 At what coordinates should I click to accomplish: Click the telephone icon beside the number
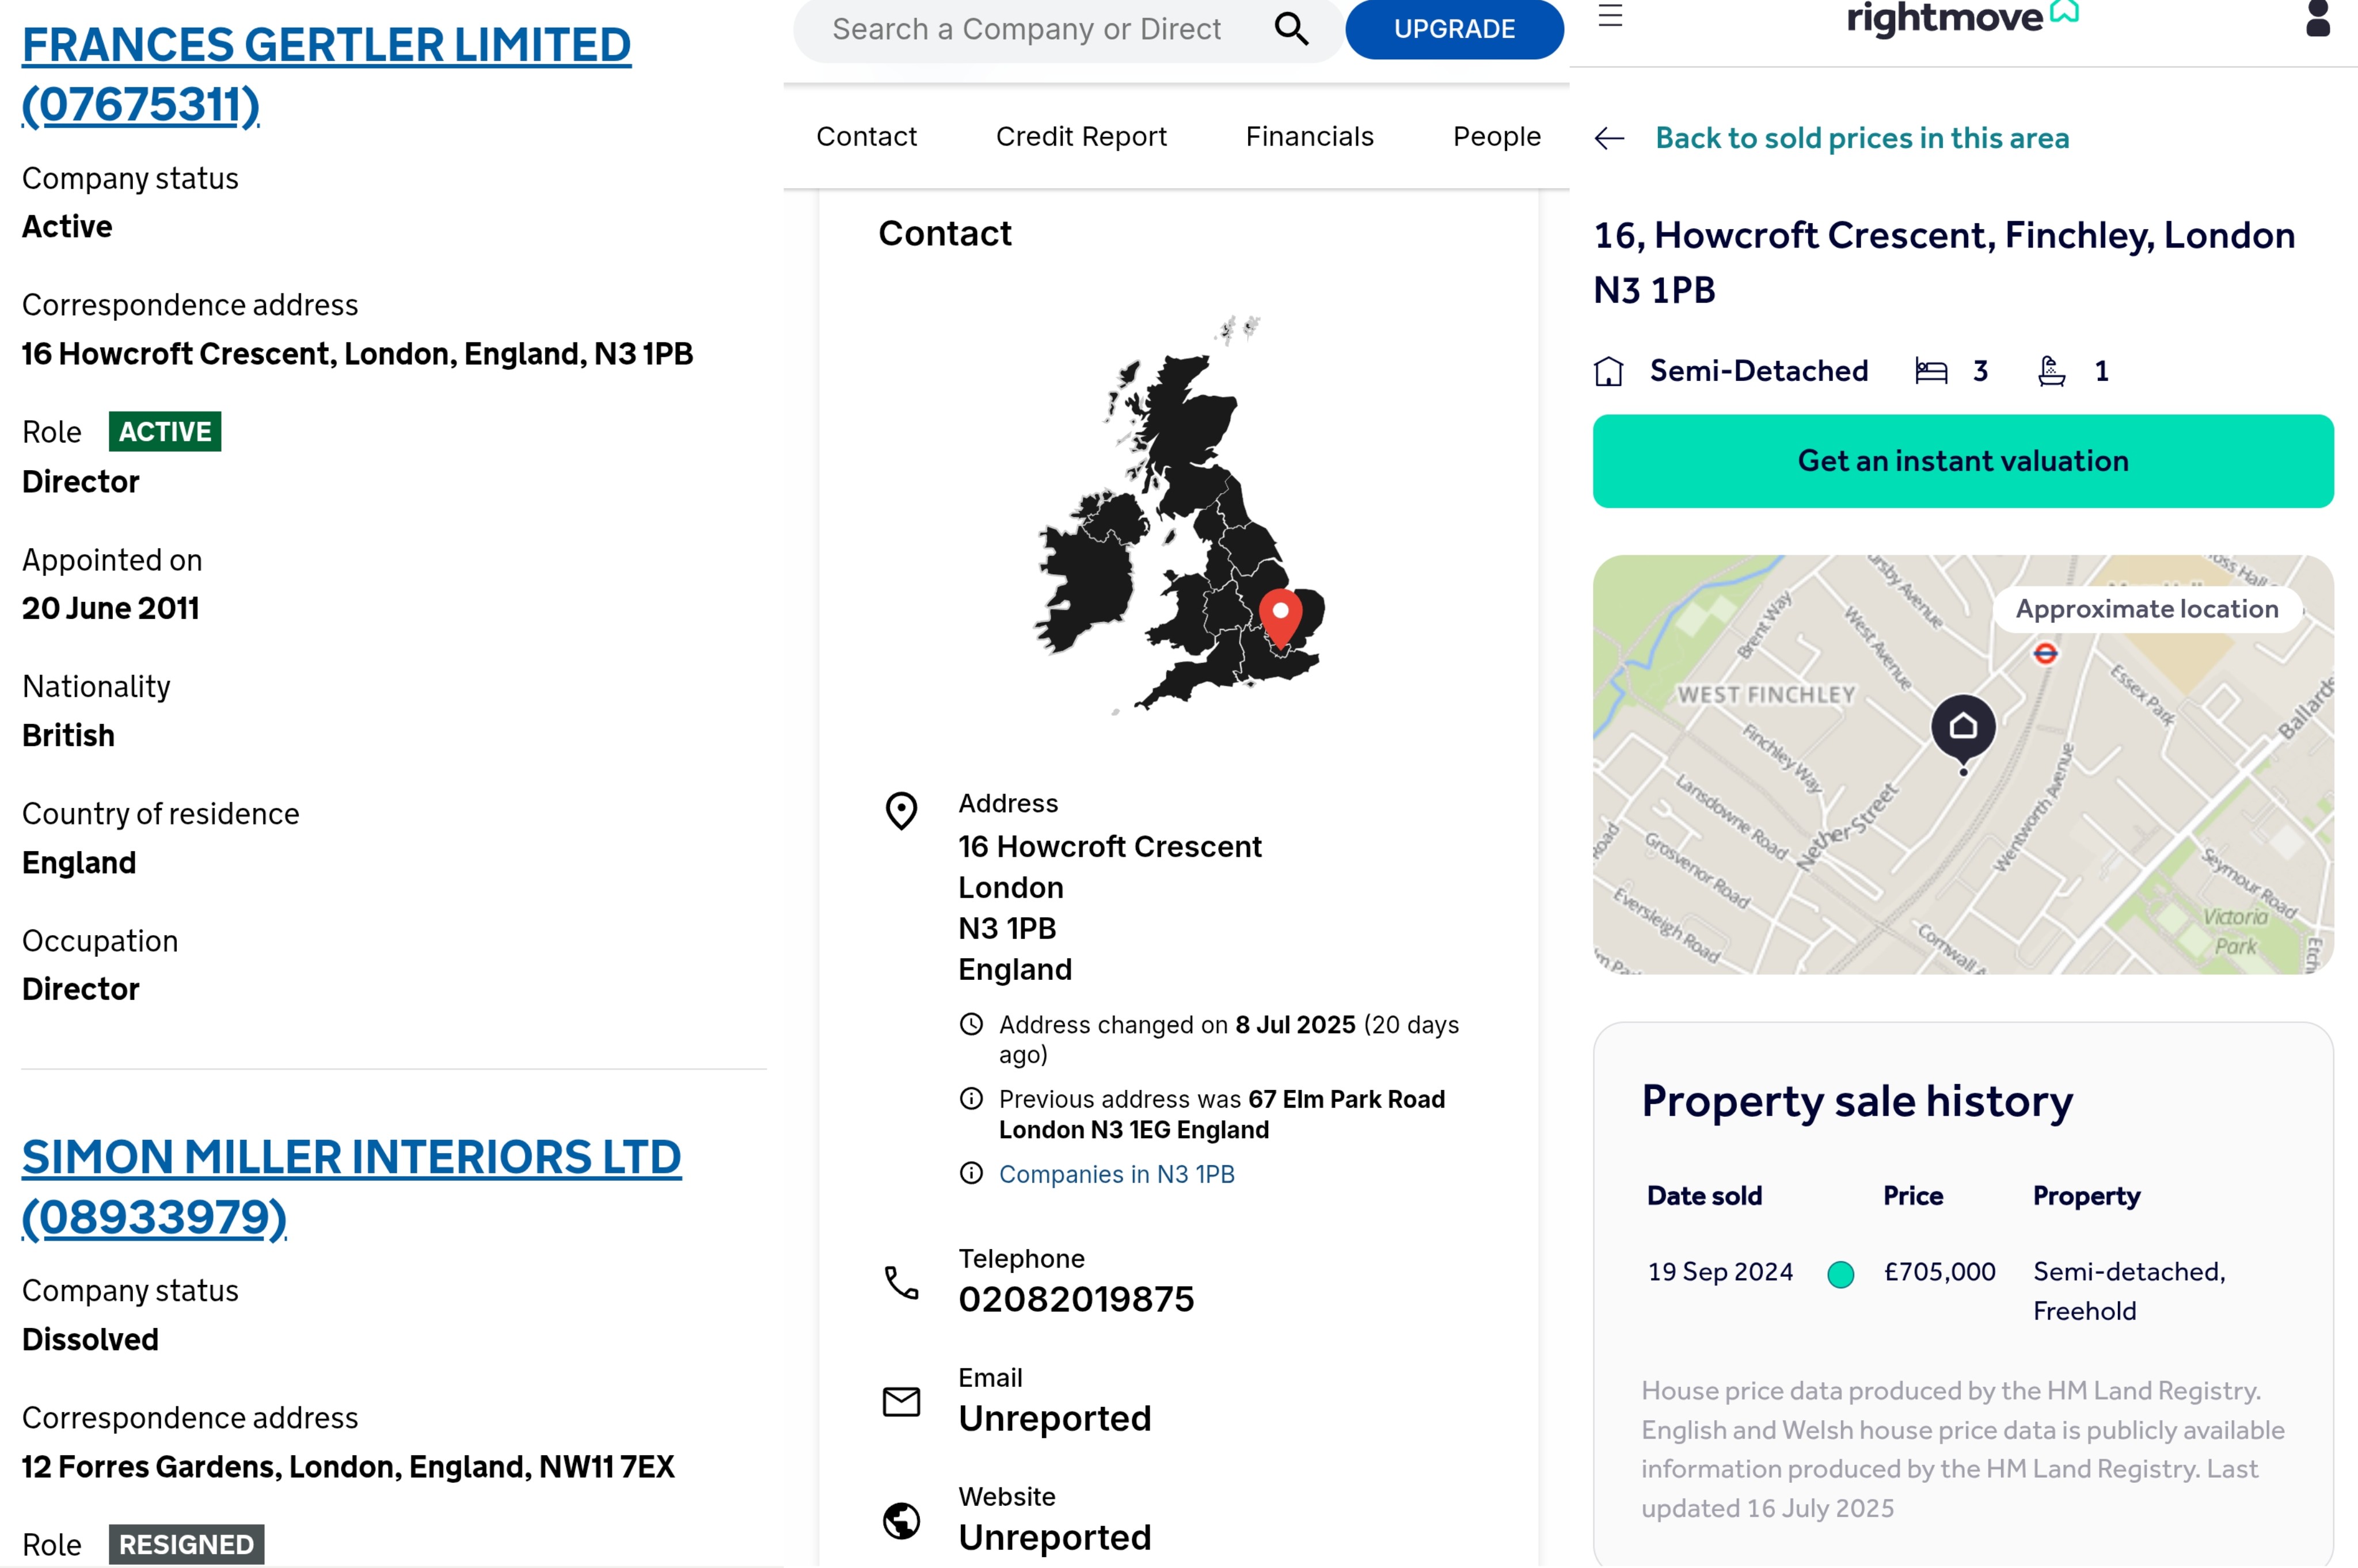pyautogui.click(x=902, y=1282)
